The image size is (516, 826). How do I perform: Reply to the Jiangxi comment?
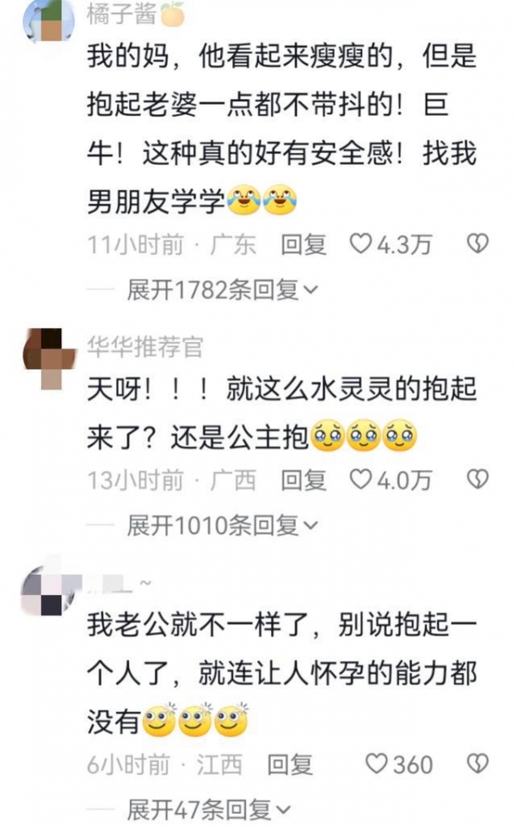[290, 764]
